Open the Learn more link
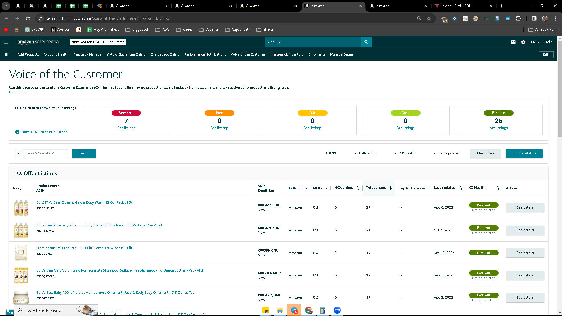The height and width of the screenshot is (316, 562). coord(18,92)
